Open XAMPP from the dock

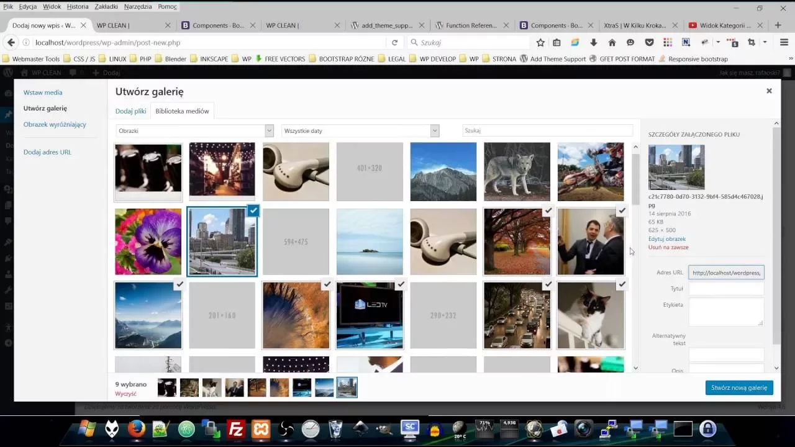pyautogui.click(x=261, y=429)
